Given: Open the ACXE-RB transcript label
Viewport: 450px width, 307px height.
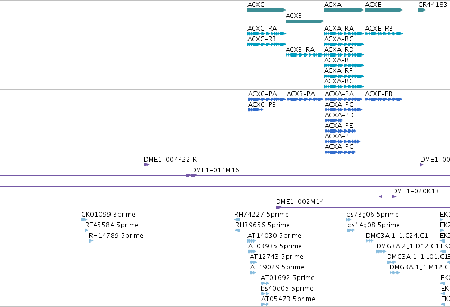Looking at the screenshot, I should tap(379, 29).
